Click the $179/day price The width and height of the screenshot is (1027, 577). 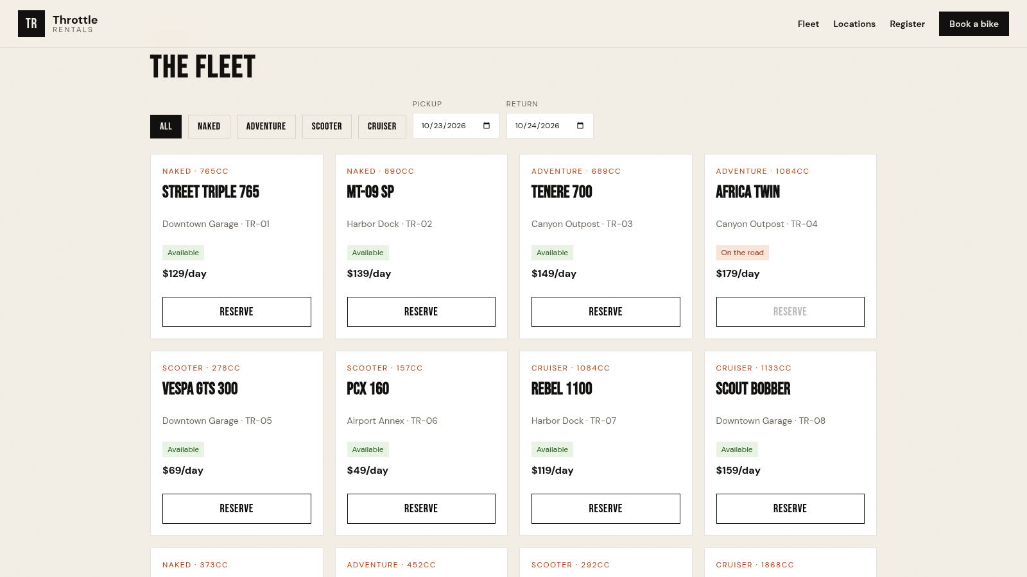738,274
